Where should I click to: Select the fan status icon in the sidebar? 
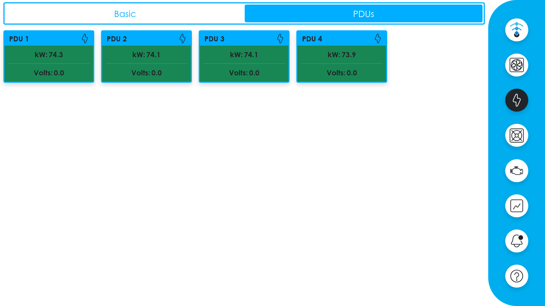pos(516,65)
